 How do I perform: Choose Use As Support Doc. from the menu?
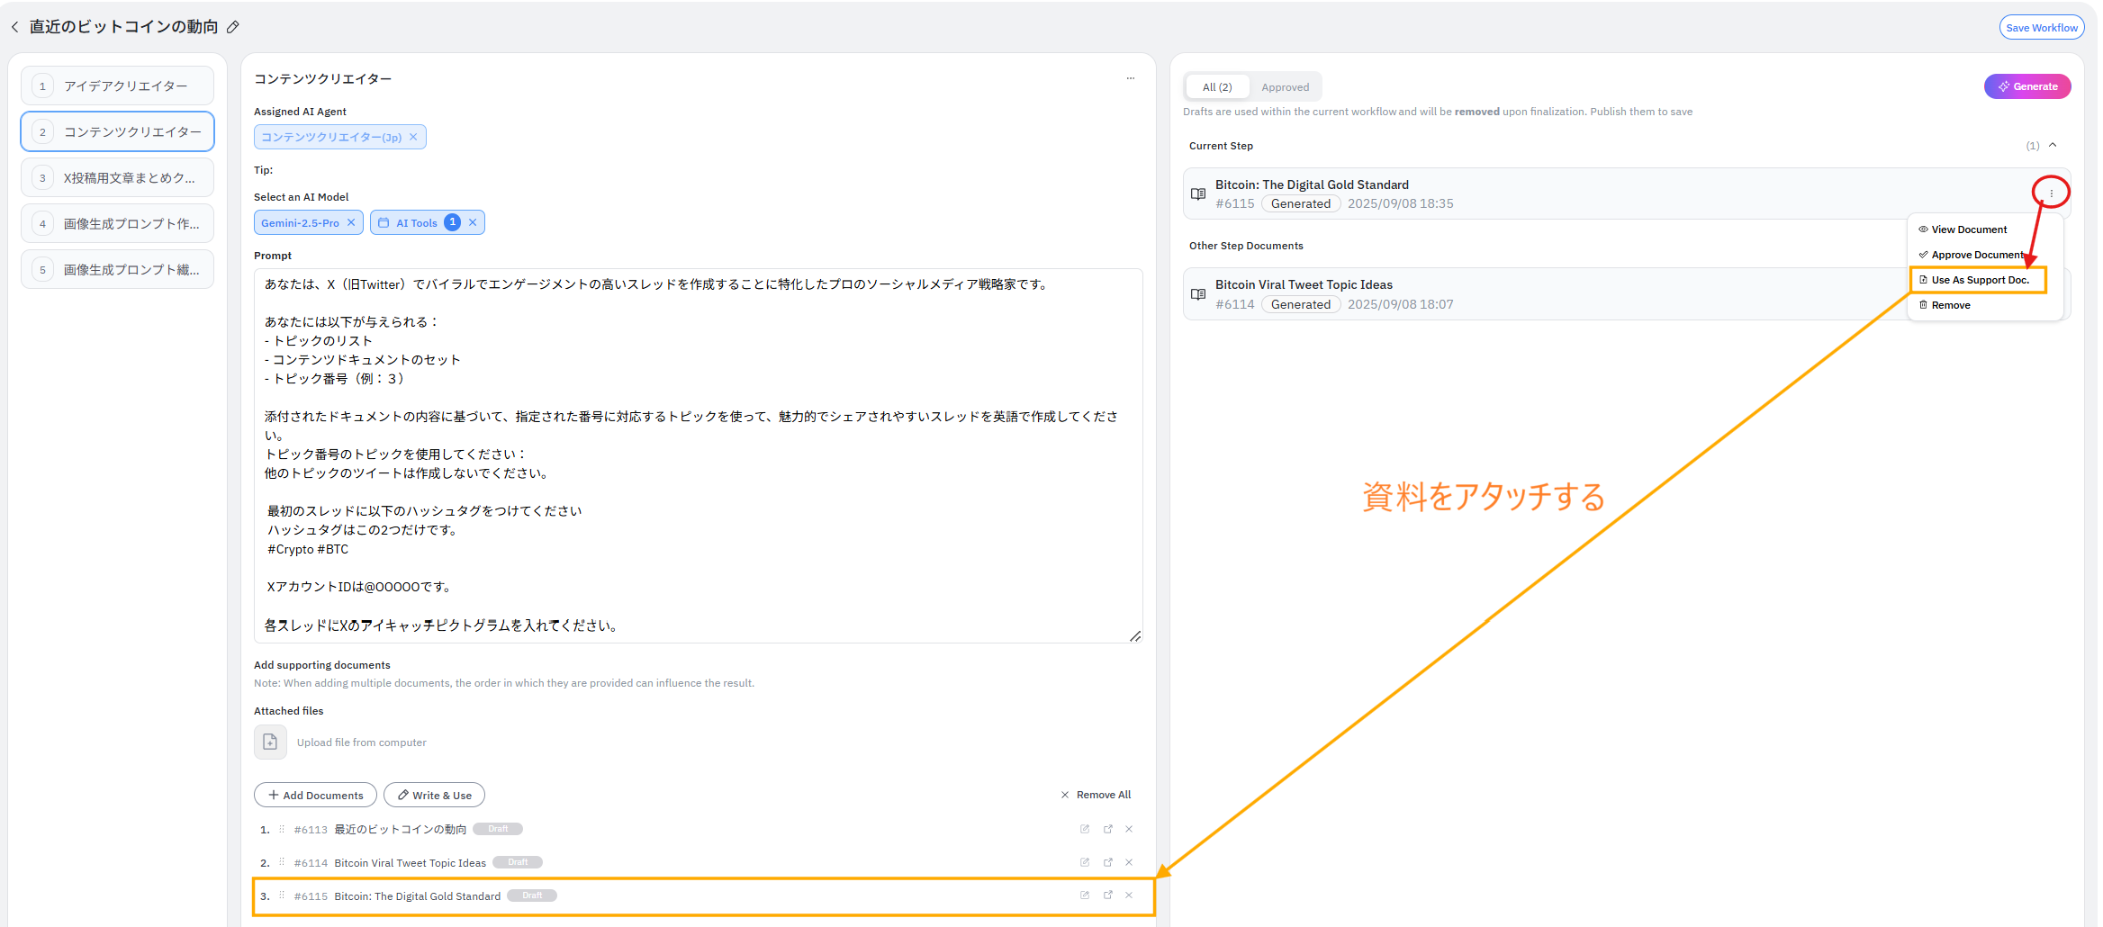click(1979, 280)
